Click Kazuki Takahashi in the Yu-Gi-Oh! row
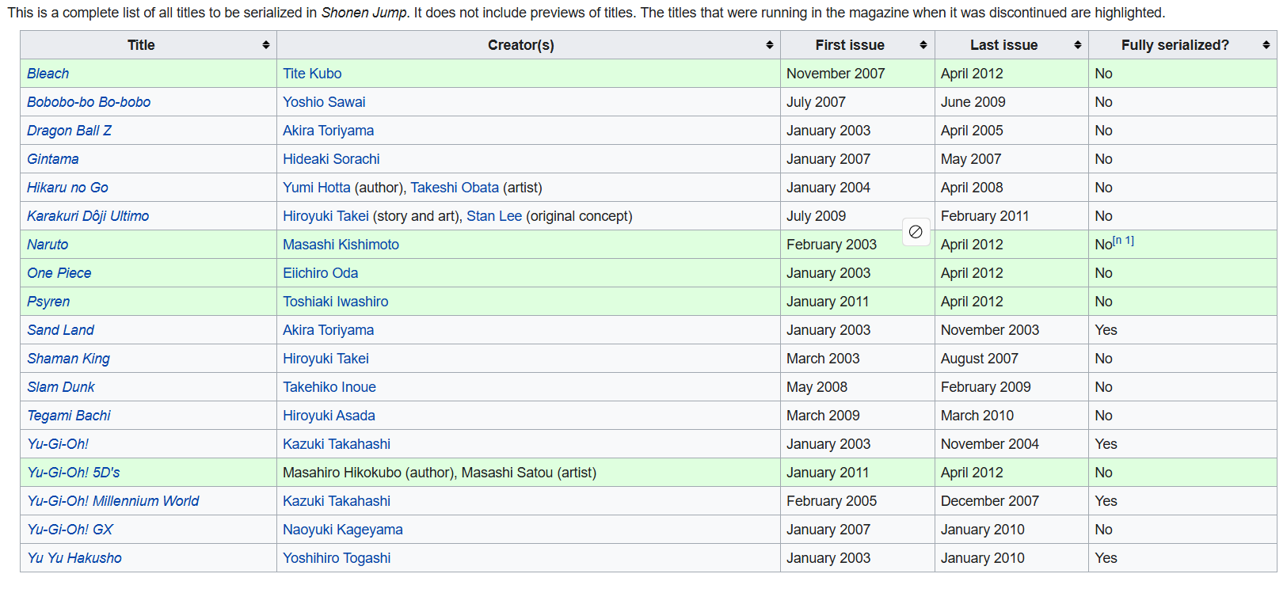The height and width of the screenshot is (589, 1287). pos(337,444)
